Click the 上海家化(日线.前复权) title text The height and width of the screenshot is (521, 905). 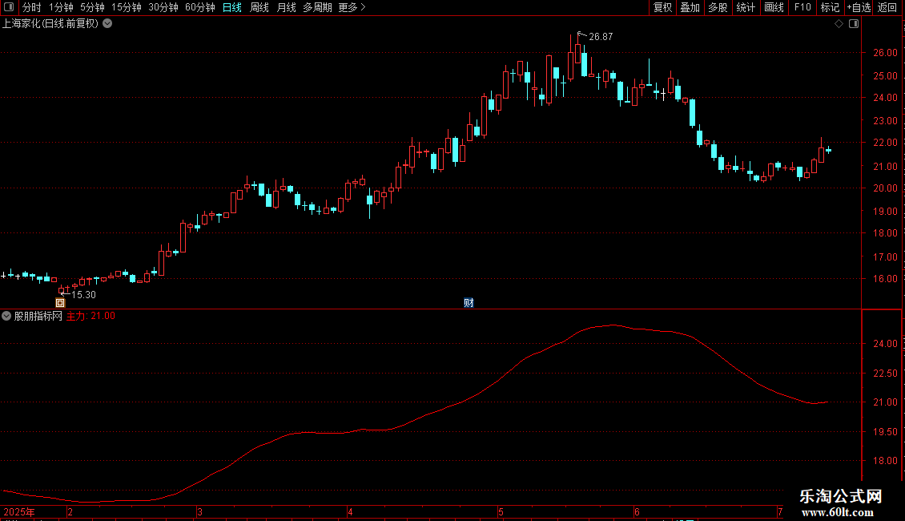(x=50, y=24)
